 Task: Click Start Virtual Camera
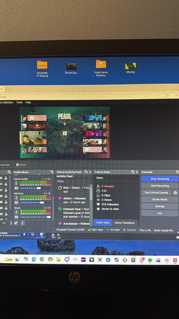point(156,192)
